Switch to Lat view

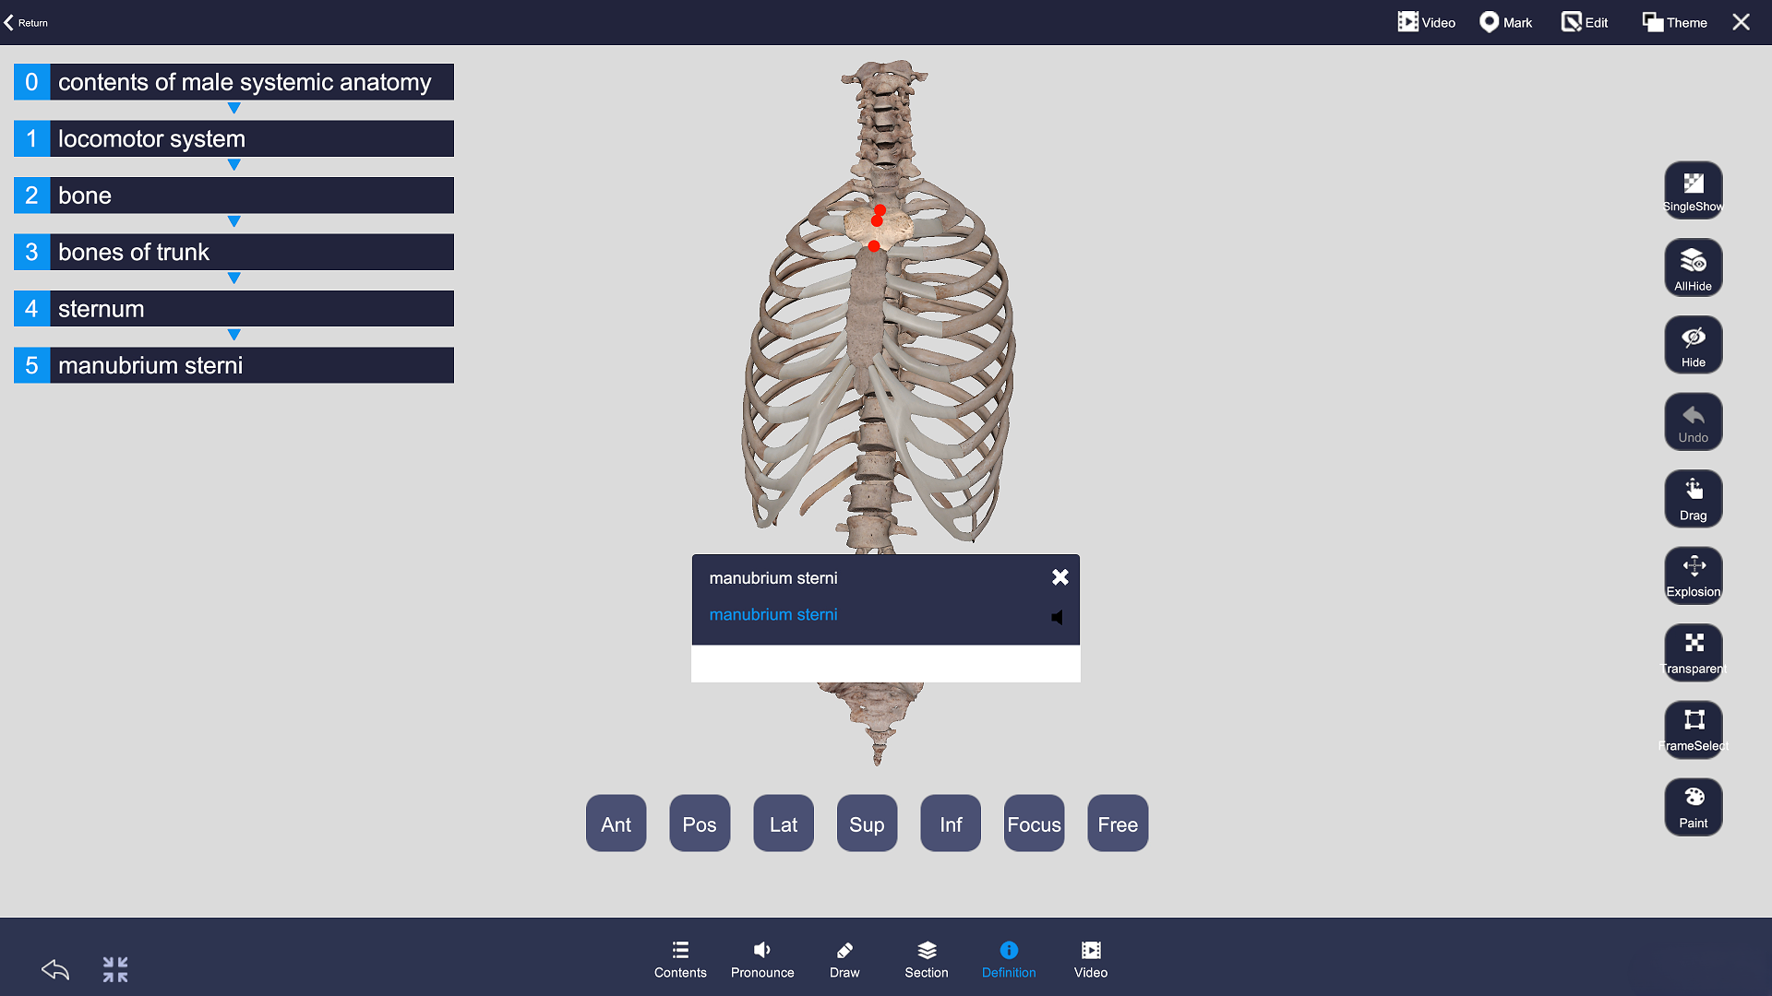click(x=783, y=824)
